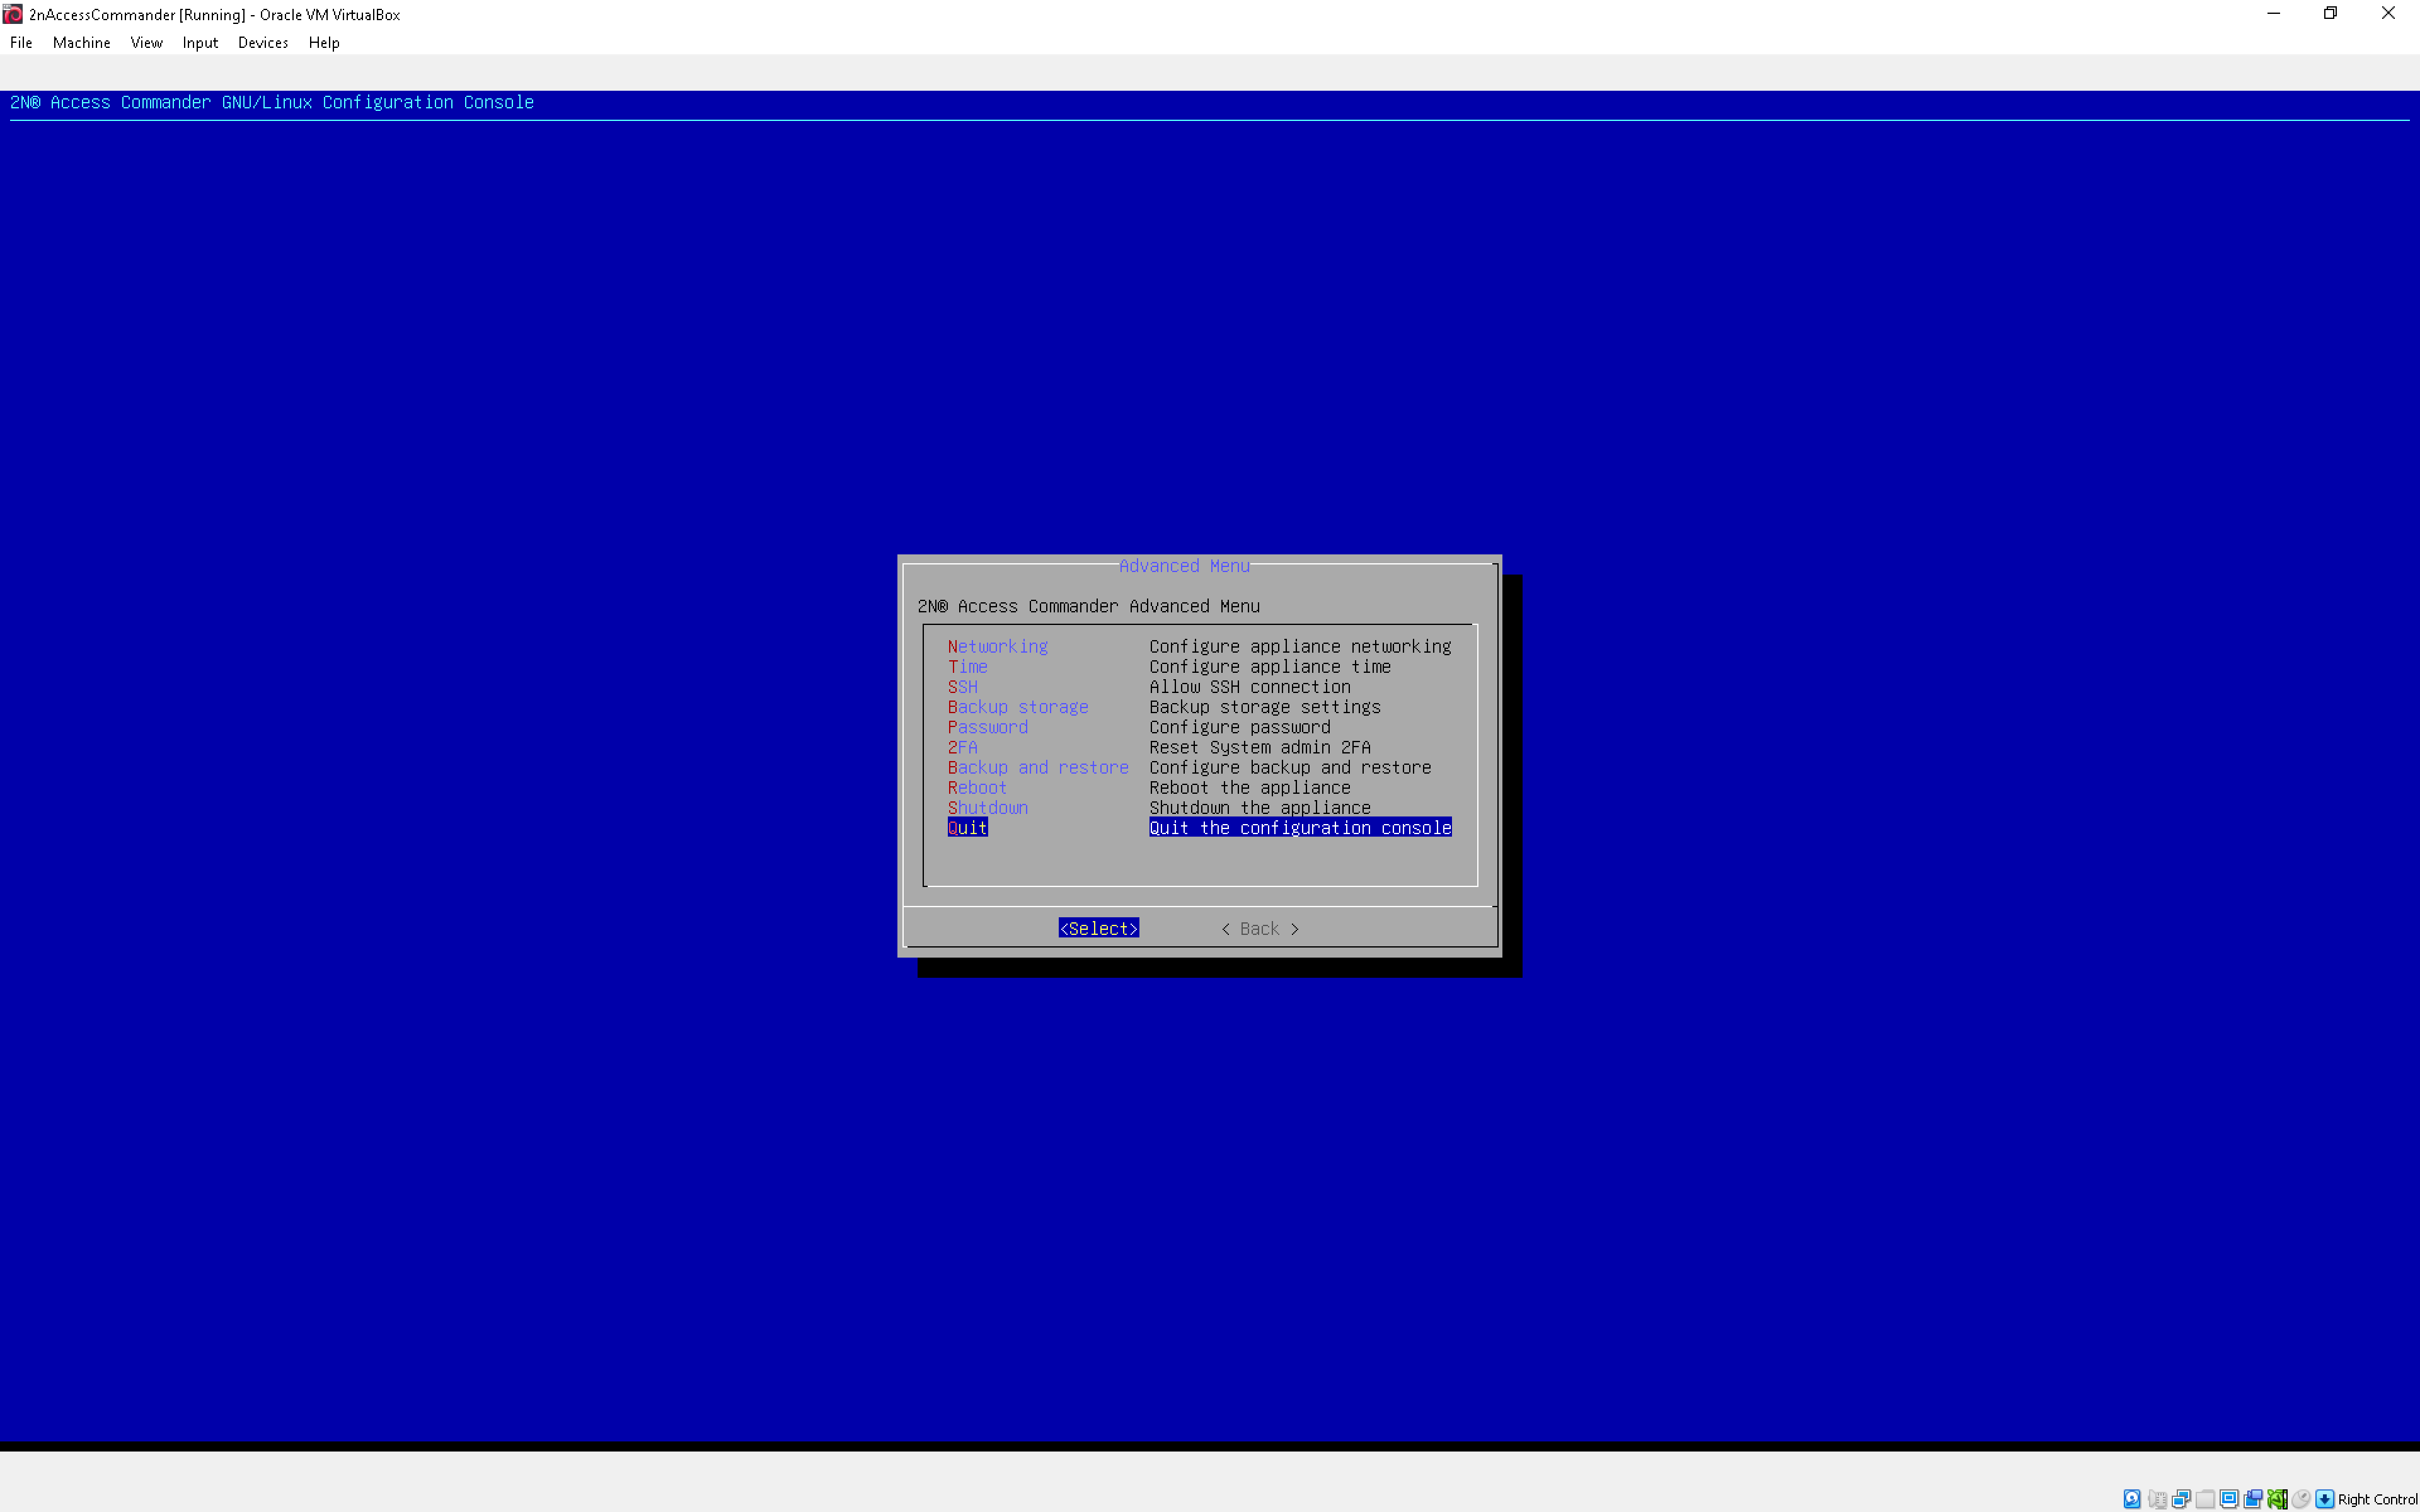Minimize the VirtualBox window

click(x=2273, y=14)
